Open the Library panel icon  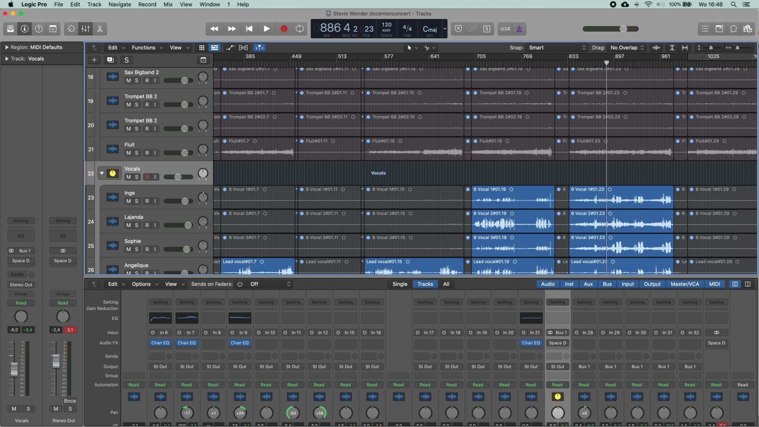11,29
